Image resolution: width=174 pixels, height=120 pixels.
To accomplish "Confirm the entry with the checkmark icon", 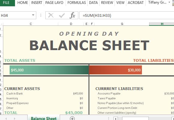I will [62, 15].
